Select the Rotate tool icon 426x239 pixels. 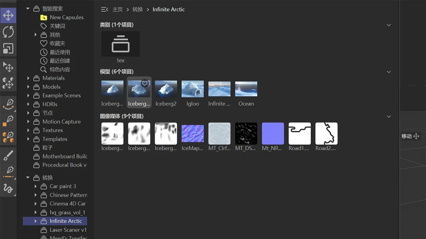coord(8,32)
